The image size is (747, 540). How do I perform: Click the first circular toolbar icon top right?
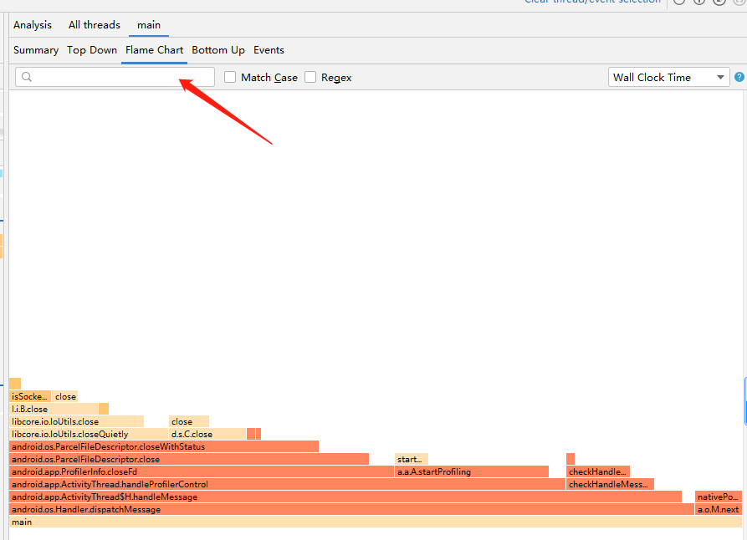pyautogui.click(x=678, y=3)
